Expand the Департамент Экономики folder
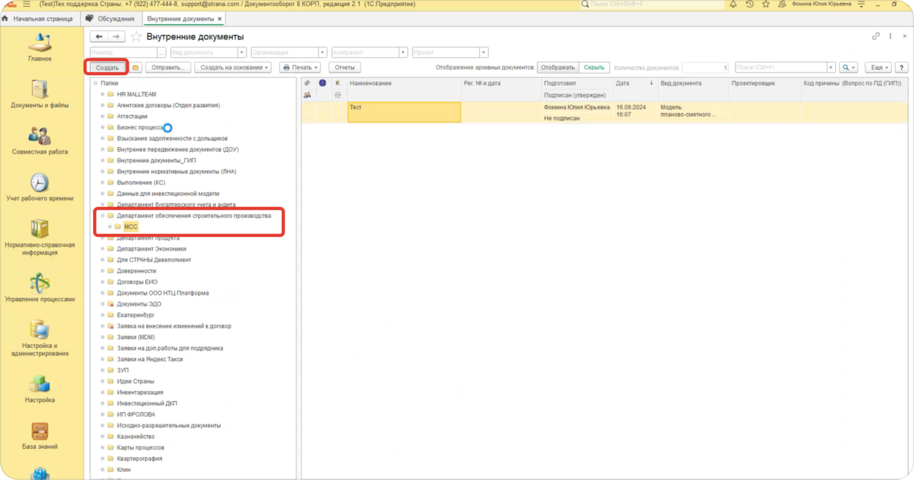This screenshot has width=914, height=480. coord(102,249)
